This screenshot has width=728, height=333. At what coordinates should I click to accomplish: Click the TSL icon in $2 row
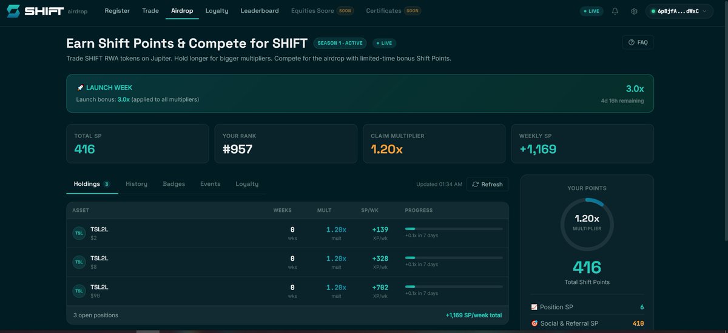[x=79, y=233]
